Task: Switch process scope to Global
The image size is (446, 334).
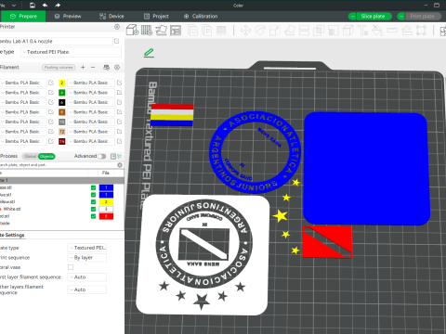Action: (x=31, y=157)
